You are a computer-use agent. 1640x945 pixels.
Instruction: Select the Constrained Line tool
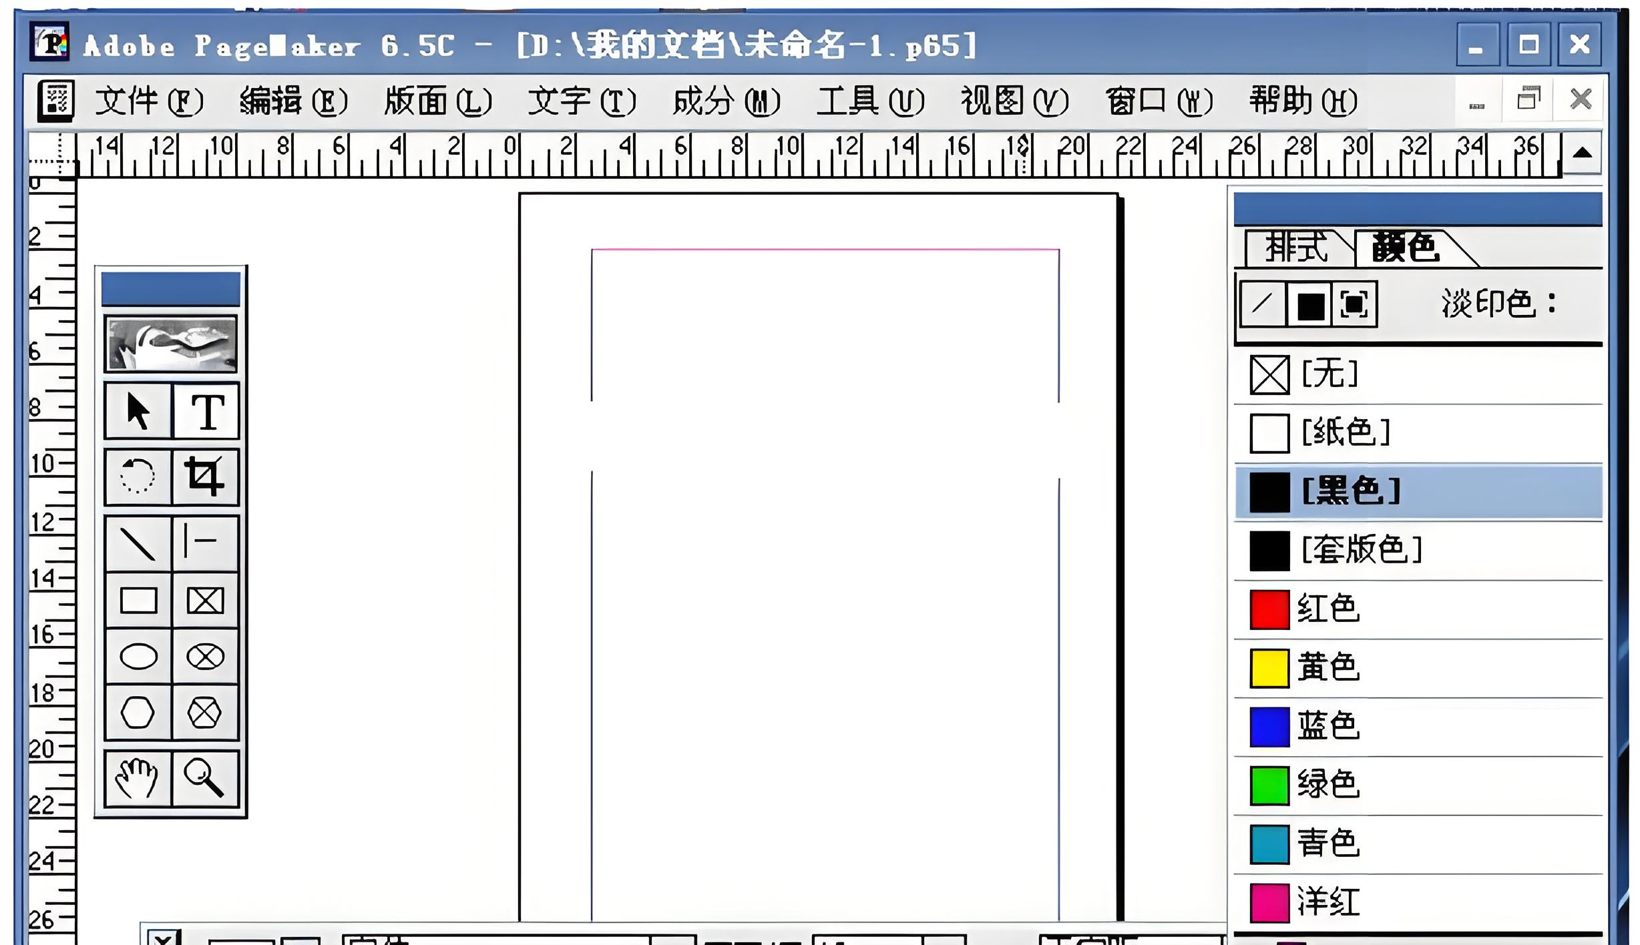point(205,543)
